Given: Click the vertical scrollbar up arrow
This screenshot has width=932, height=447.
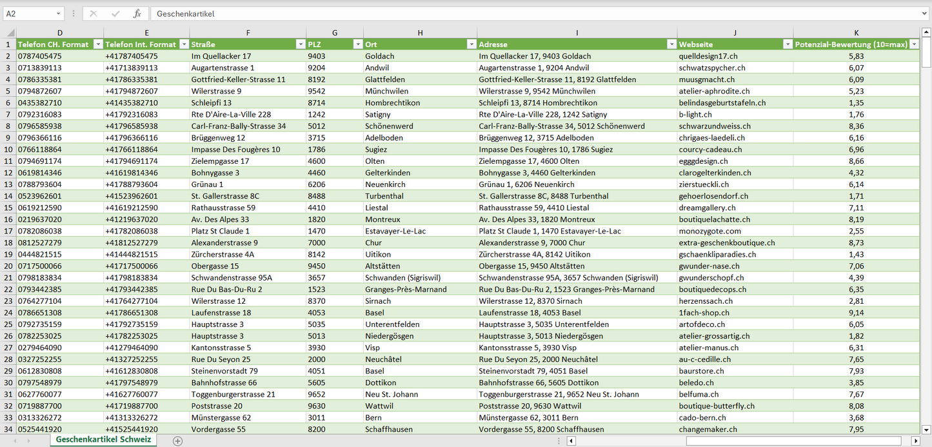Looking at the screenshot, I should coord(926,33).
